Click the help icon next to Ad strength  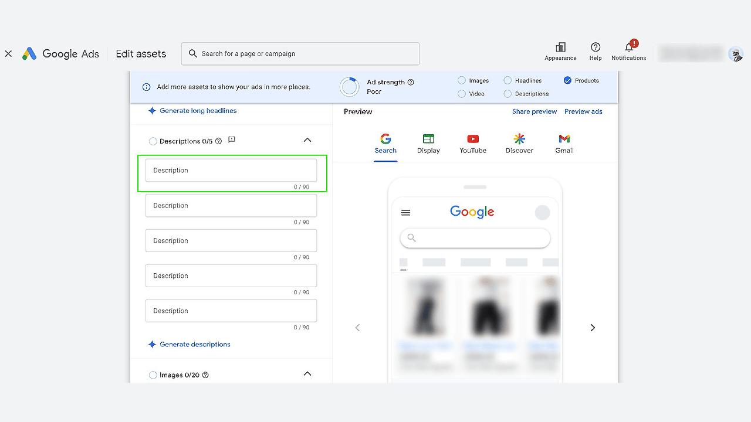coord(411,82)
